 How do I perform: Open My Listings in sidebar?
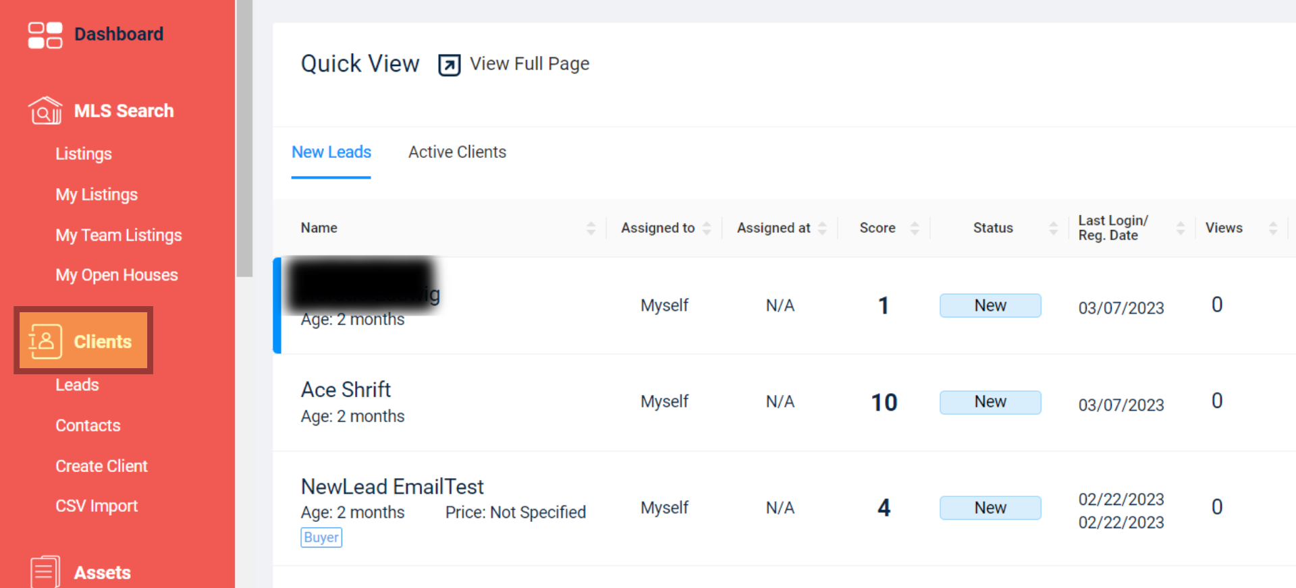[97, 195]
